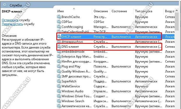Viewport: 181px width, 109px height.
Task: Click the vertical scrollbar thumb of the services list
Action: coord(177,22)
